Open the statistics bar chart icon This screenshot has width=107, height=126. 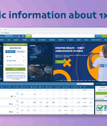19,36
